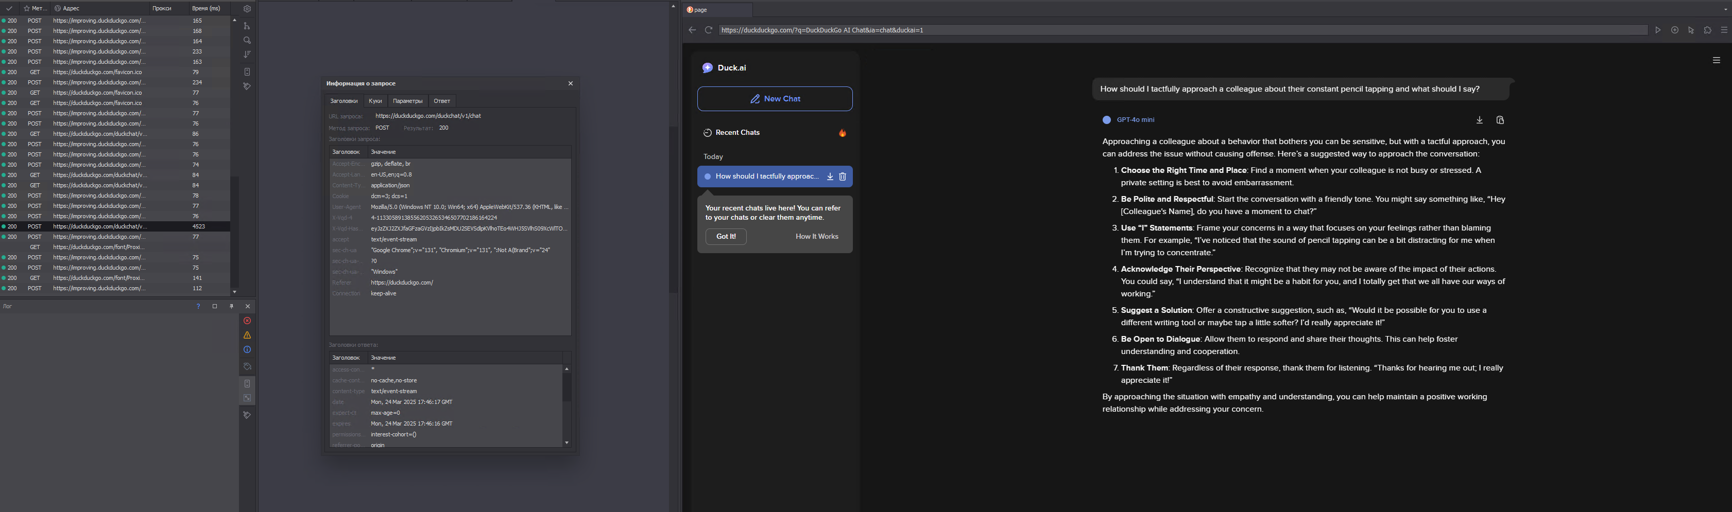
Task: Click the fire icon to clear recent chats
Action: [x=843, y=133]
